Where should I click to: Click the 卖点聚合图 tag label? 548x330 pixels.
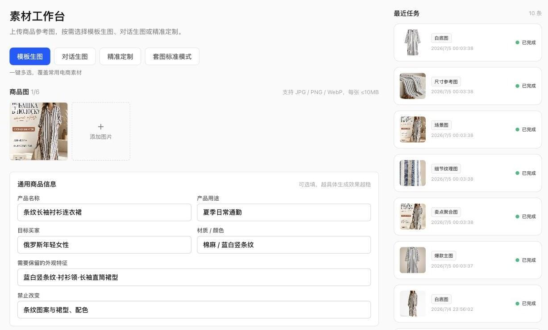point(446,212)
